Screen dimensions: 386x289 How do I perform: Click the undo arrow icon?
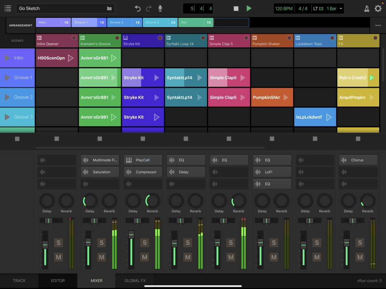138,8
